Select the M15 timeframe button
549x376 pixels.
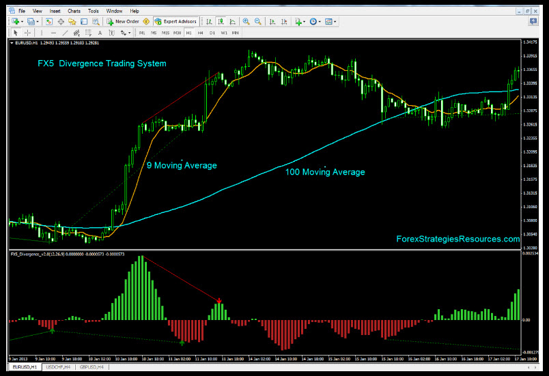click(165, 33)
